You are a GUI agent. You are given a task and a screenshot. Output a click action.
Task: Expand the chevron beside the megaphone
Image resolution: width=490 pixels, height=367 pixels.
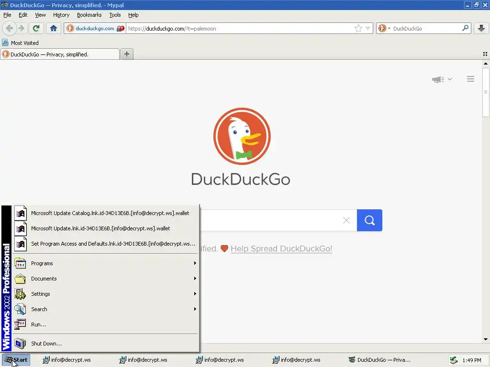(450, 79)
